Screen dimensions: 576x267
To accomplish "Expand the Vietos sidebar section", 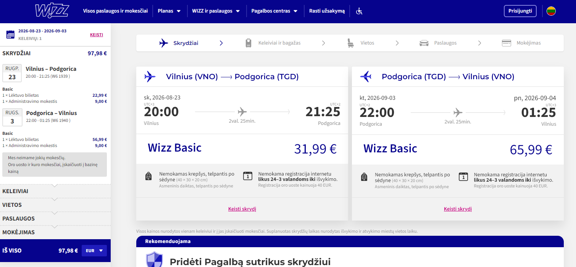I will (55, 205).
